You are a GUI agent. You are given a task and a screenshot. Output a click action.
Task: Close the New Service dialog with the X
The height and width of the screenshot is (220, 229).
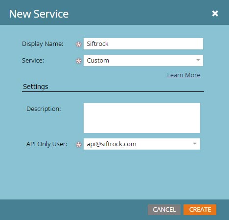pos(215,13)
